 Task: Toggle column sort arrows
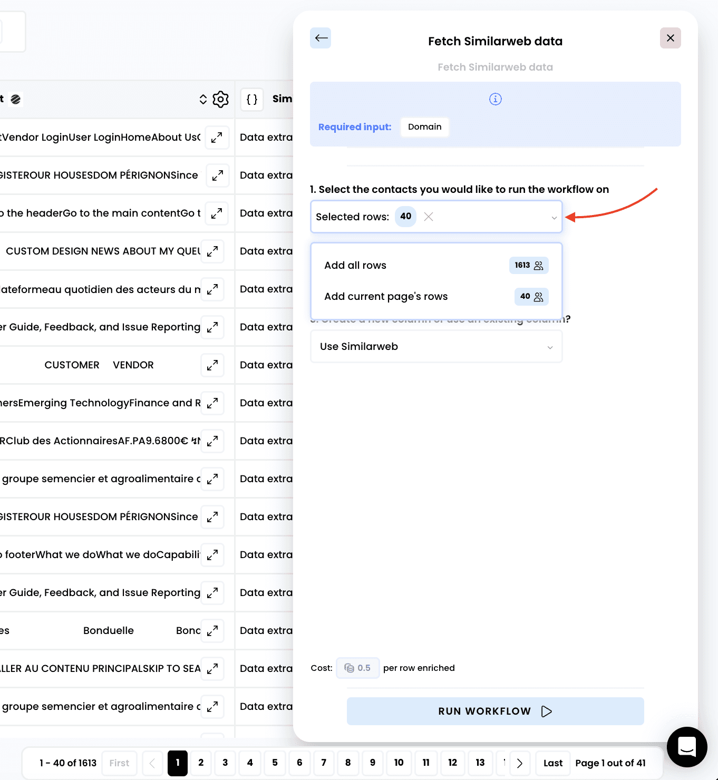click(x=203, y=99)
